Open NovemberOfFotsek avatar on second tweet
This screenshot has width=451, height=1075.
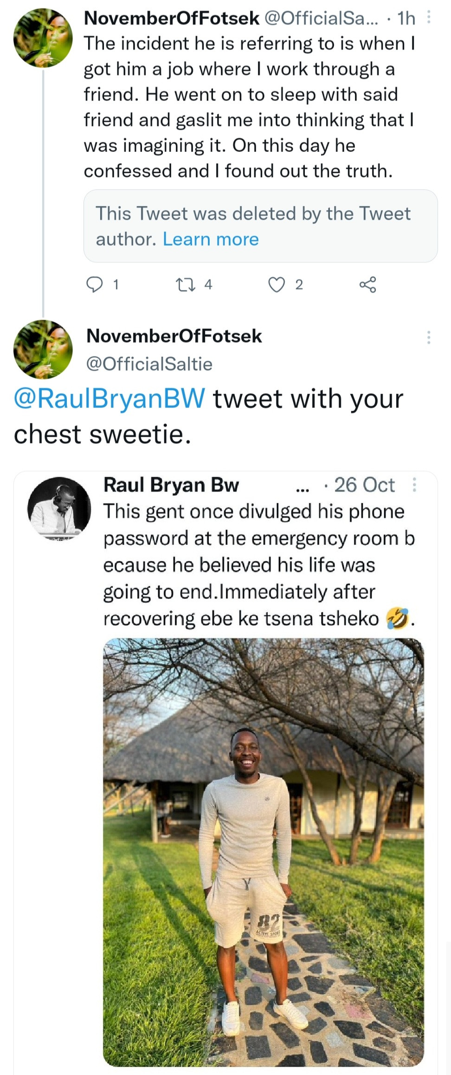[43, 349]
